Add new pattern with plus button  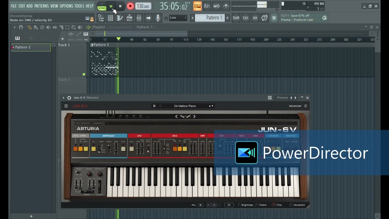click(227, 18)
